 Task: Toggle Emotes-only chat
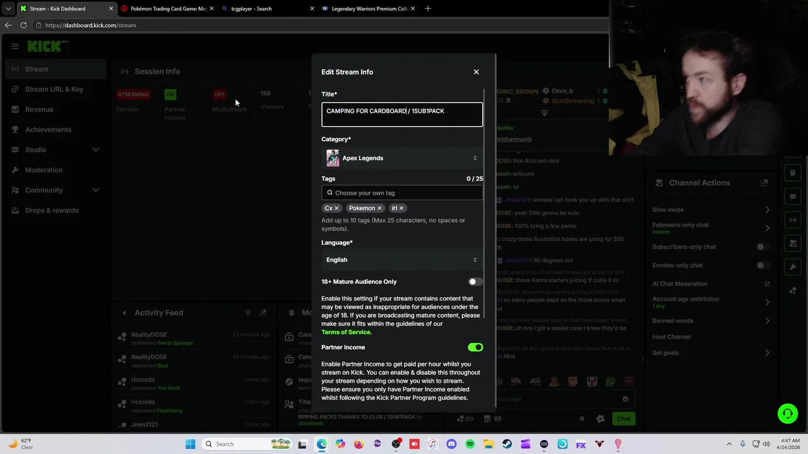click(763, 265)
